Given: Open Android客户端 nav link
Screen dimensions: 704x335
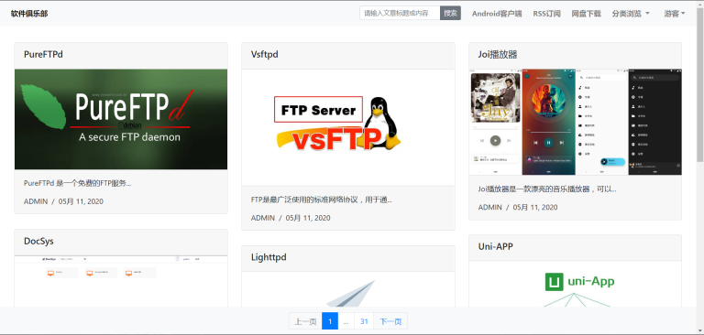Looking at the screenshot, I should 497,14.
